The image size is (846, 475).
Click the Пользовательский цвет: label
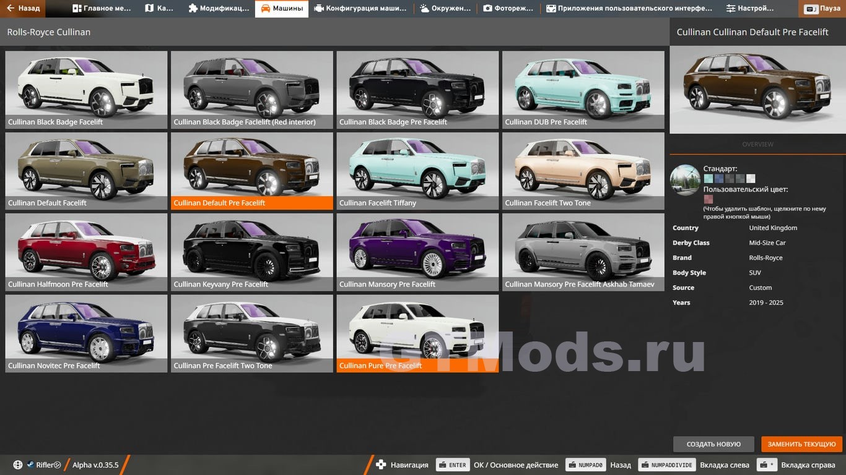(746, 189)
